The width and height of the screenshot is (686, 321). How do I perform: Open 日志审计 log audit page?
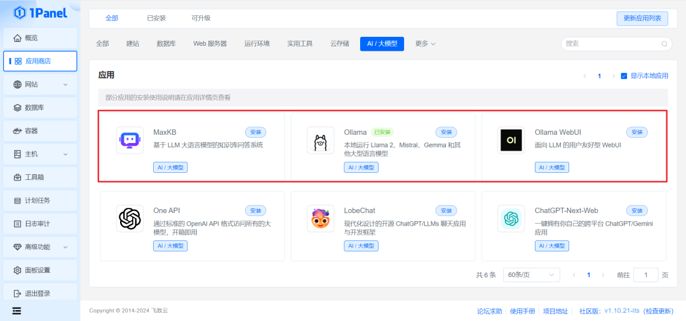[x=40, y=224]
